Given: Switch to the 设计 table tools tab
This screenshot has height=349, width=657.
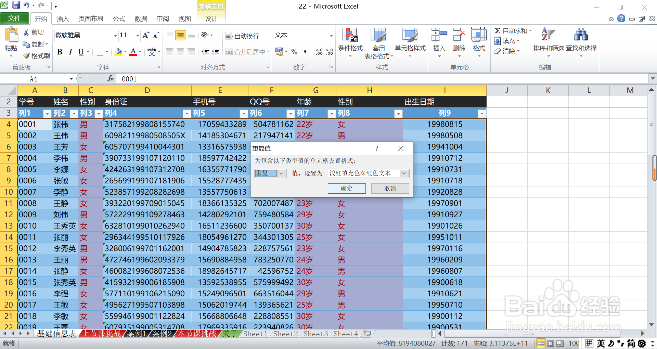Looking at the screenshot, I should [x=211, y=19].
